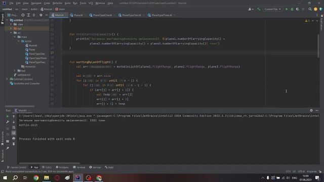Image resolution: width=324 pixels, height=182 pixels.
Task: Select Scratches and Consoles node
Action: point(25,83)
